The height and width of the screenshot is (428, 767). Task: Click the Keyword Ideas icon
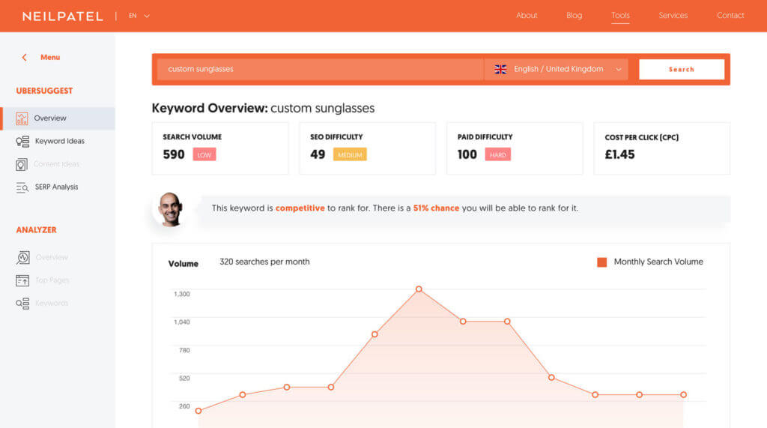click(22, 142)
